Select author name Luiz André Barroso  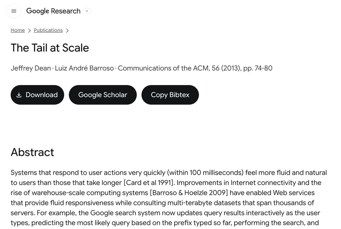point(84,68)
